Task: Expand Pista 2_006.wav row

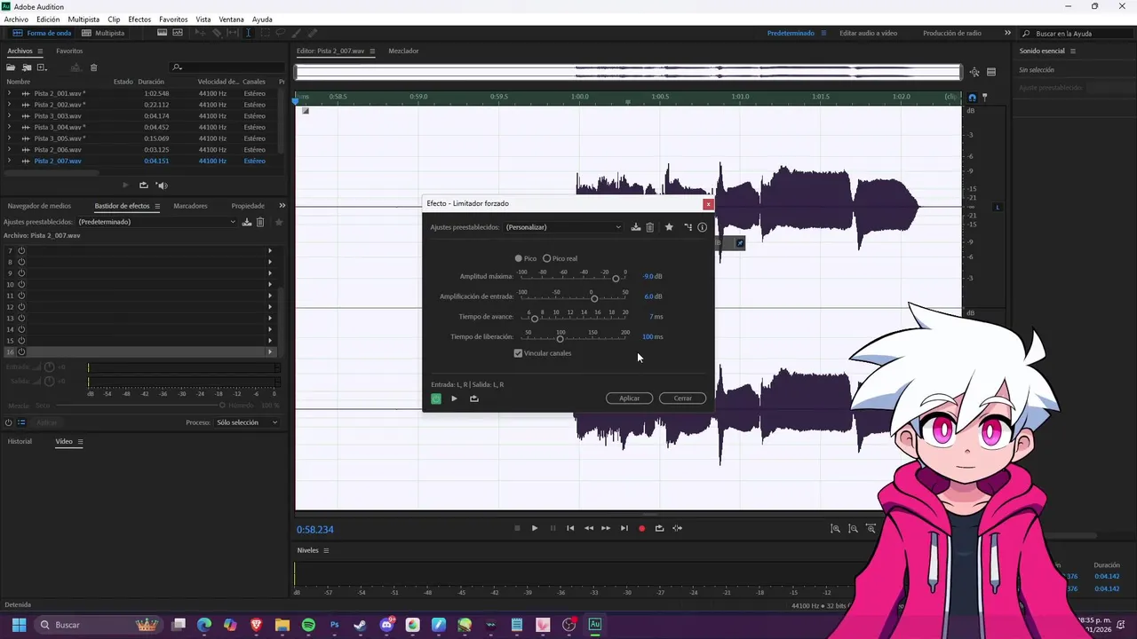Action: [x=9, y=149]
